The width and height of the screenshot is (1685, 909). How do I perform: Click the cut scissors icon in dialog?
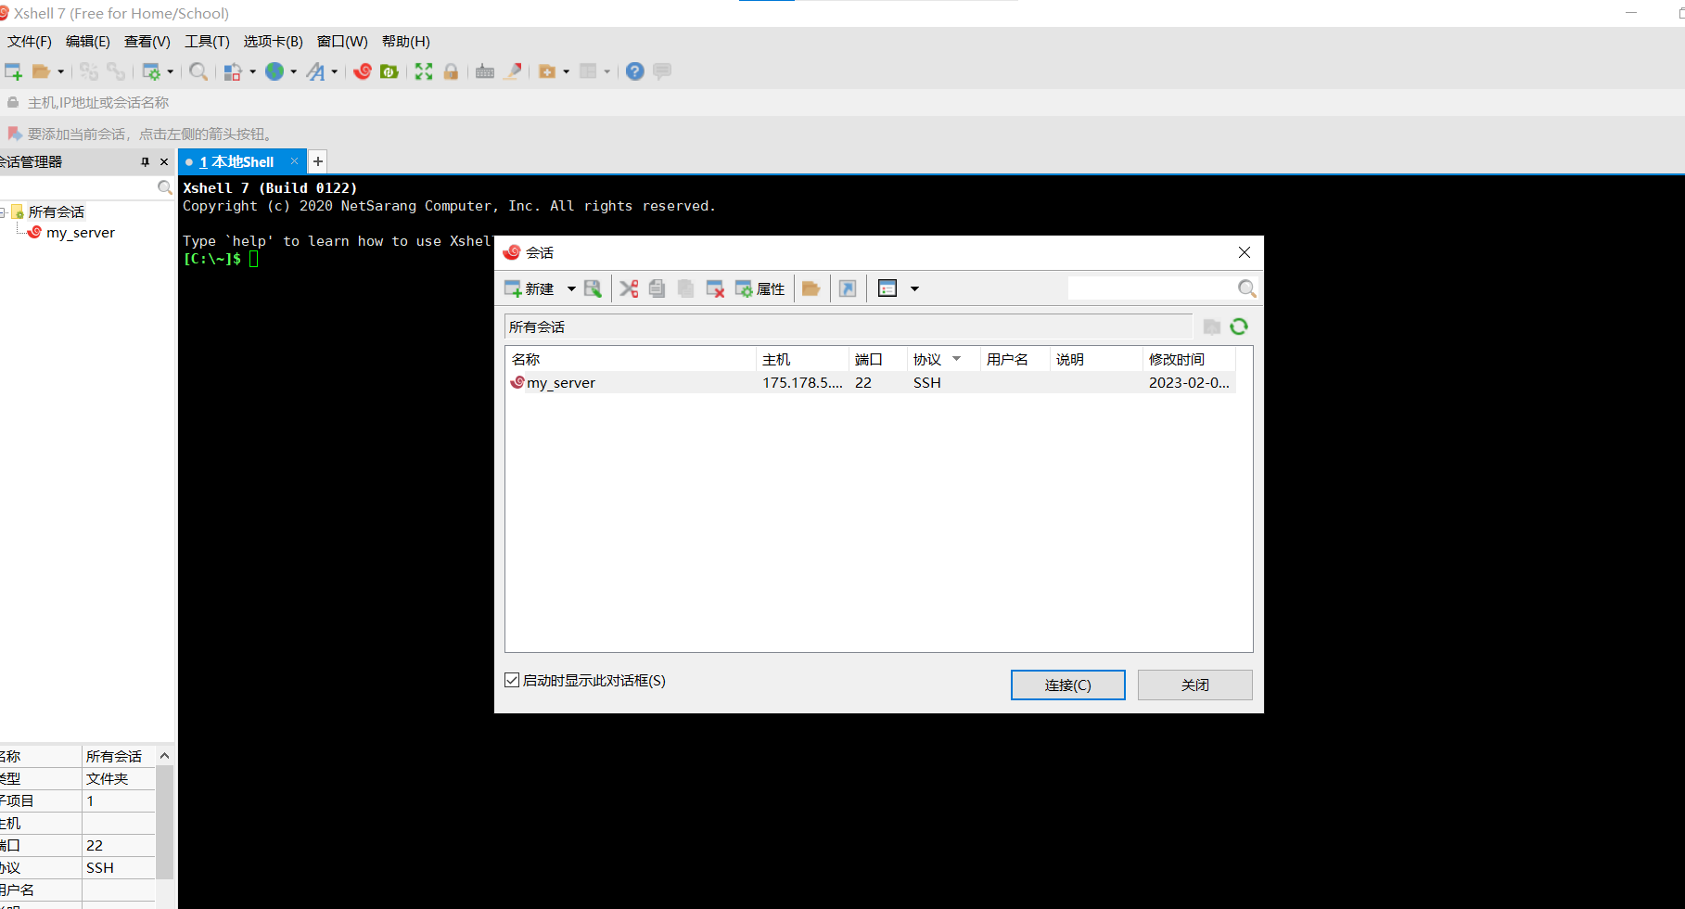pyautogui.click(x=629, y=288)
